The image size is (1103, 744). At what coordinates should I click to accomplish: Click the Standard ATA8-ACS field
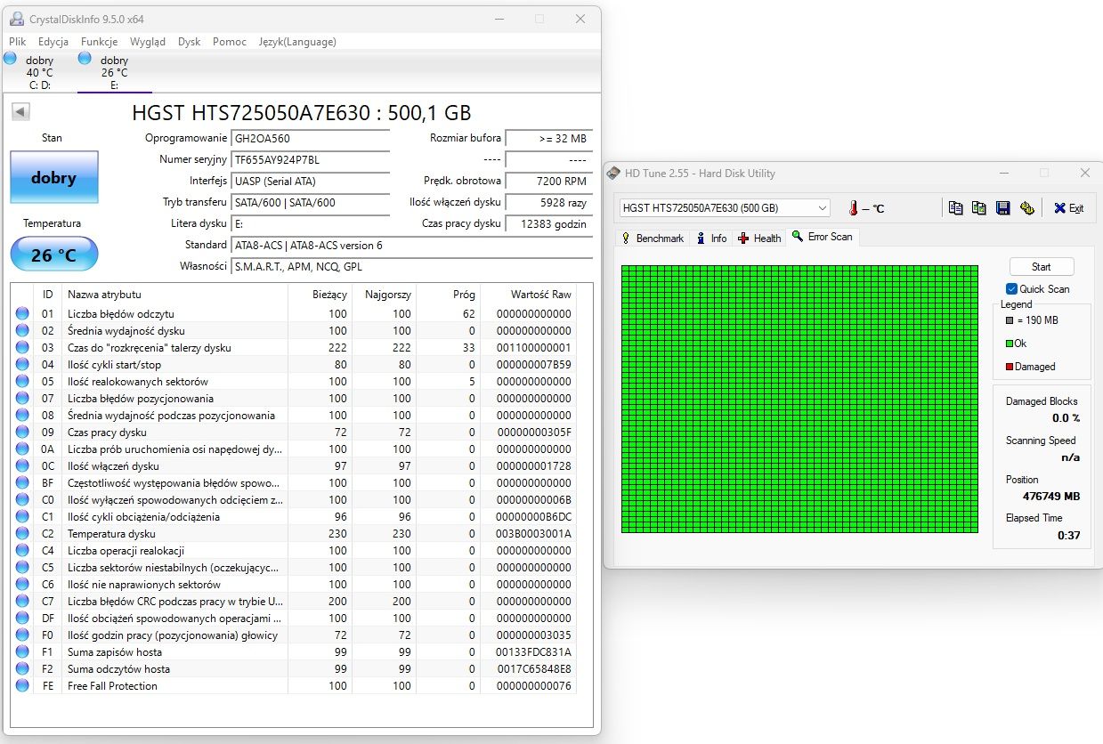411,246
